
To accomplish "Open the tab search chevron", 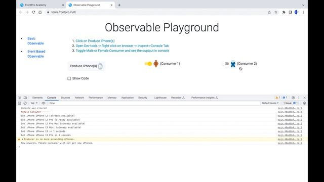I will (303, 5).
